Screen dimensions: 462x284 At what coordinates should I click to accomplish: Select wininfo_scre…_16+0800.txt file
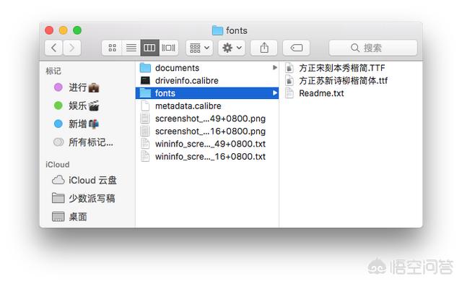tap(207, 157)
